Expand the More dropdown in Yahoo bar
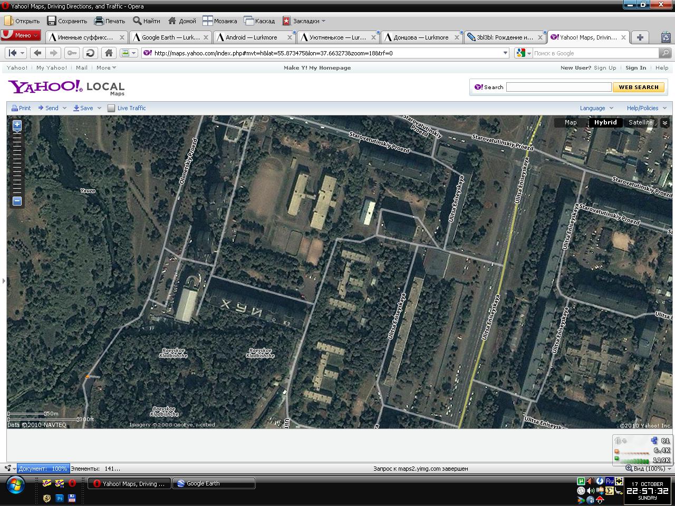Viewport: 675px width, 506px height. tap(106, 67)
